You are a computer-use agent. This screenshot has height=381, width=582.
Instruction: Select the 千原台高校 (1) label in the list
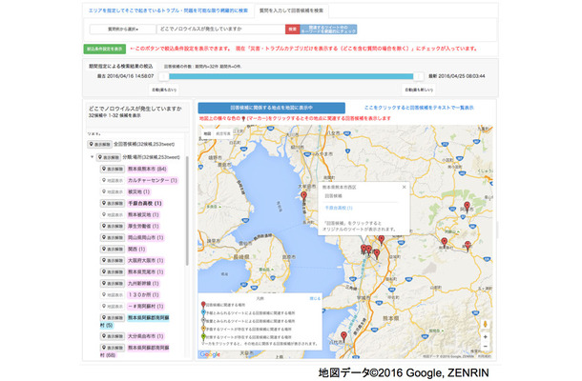click(145, 204)
